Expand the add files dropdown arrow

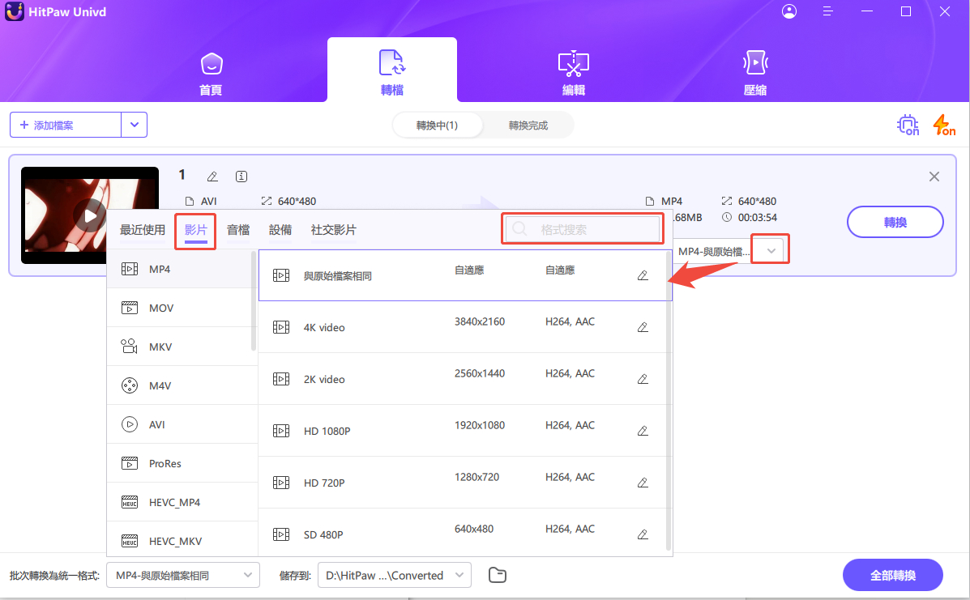[135, 125]
